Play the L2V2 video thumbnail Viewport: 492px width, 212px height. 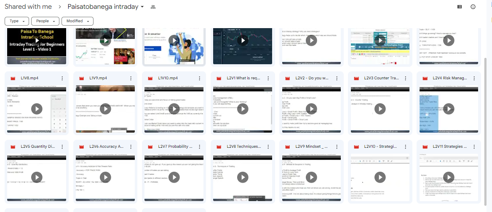[311, 109]
